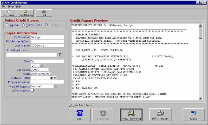Click the '2122,HANSON,ST APT 3' address line

click(x=107, y=72)
